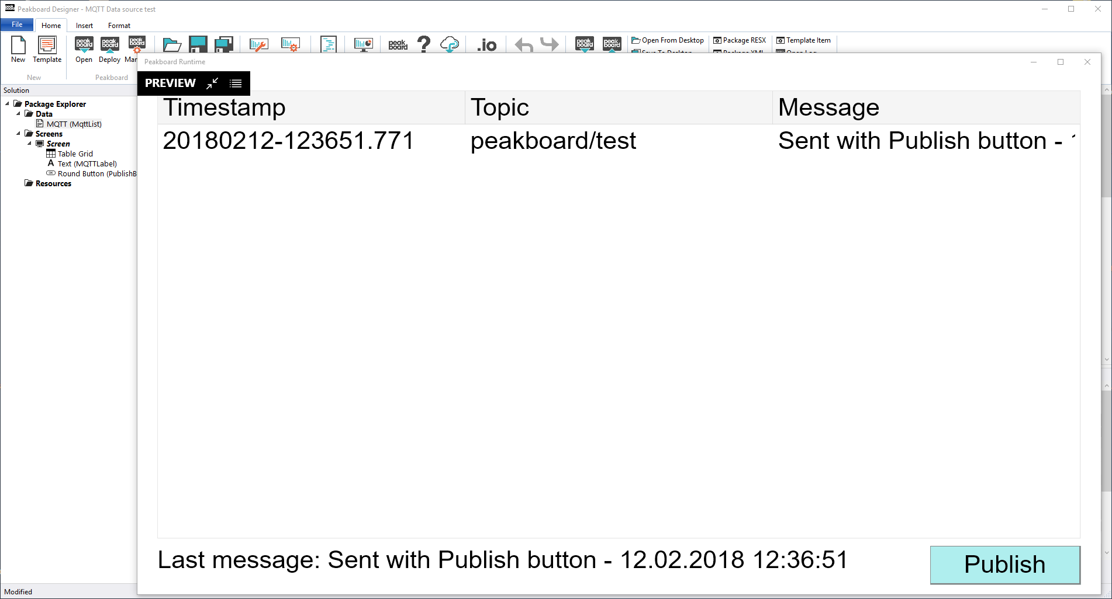Exit fullscreen using the shrink arrows in Preview
This screenshot has width=1112, height=599.
pyautogui.click(x=212, y=83)
